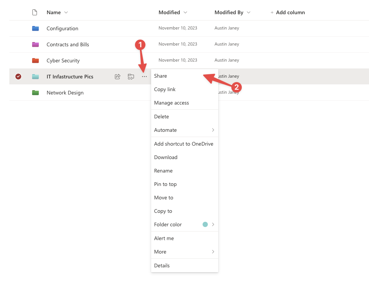
Task: Click the file type column header icon
Action: point(35,12)
